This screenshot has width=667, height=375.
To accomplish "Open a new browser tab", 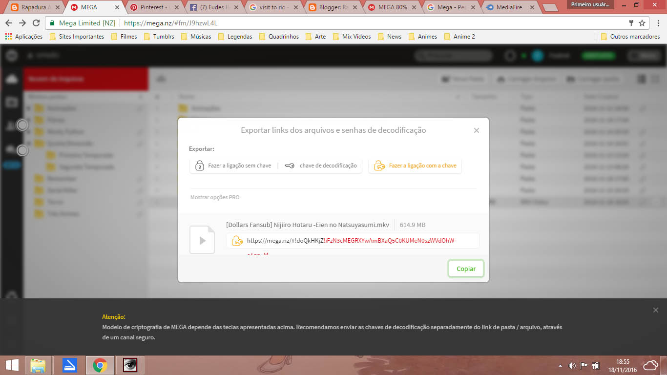I will pos(551,7).
